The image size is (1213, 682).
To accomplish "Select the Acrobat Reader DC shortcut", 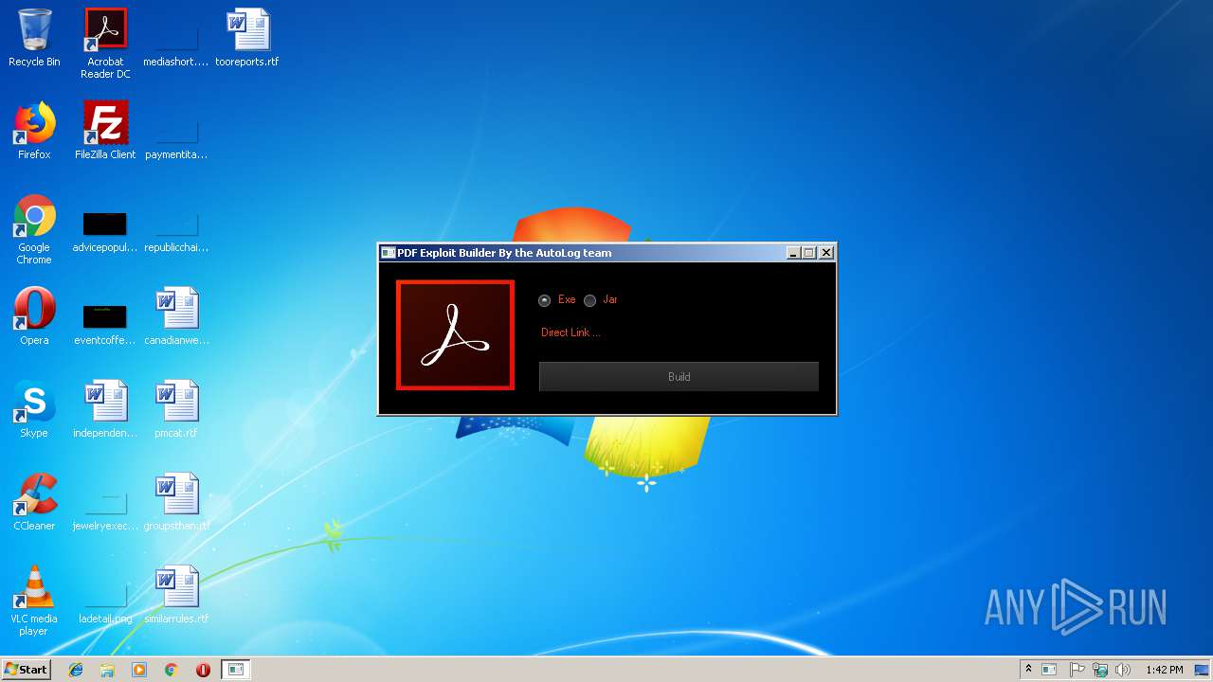I will pos(105,44).
